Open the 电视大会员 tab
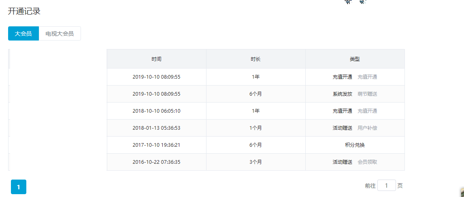Image resolution: width=464 pixels, height=197 pixels. [60, 34]
